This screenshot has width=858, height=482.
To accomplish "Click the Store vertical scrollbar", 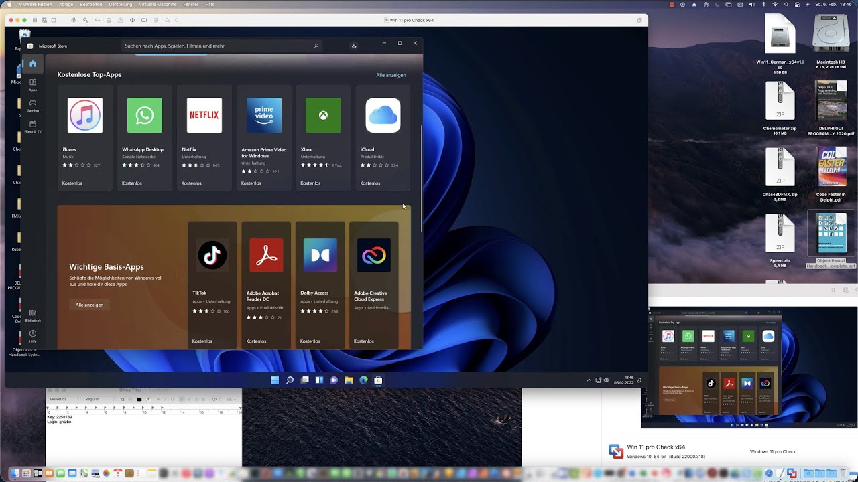I will pos(421,178).
